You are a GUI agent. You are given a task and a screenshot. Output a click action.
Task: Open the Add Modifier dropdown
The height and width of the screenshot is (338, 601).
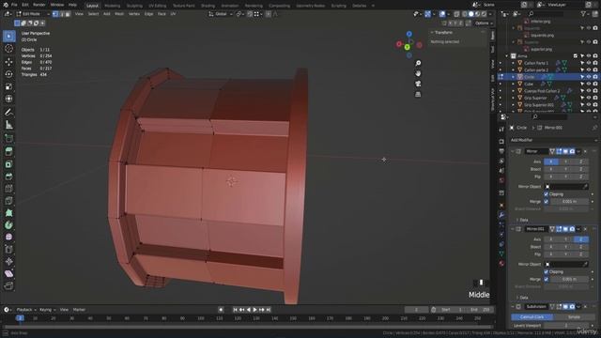coord(553,140)
